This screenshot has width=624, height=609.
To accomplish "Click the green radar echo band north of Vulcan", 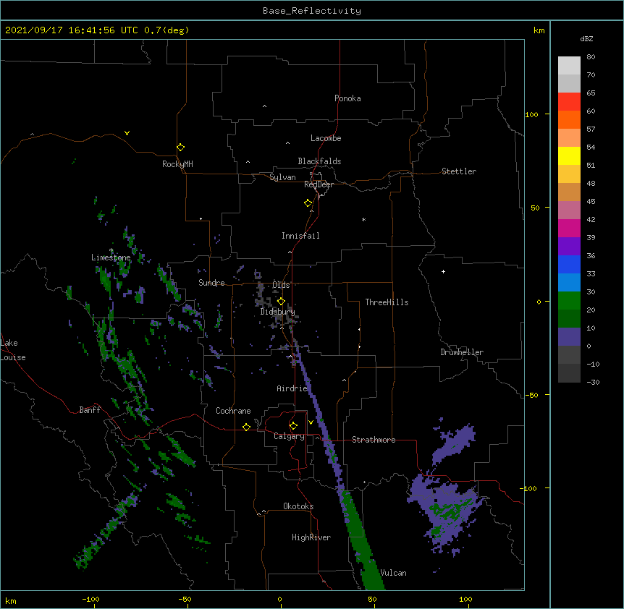I will point(361,540).
